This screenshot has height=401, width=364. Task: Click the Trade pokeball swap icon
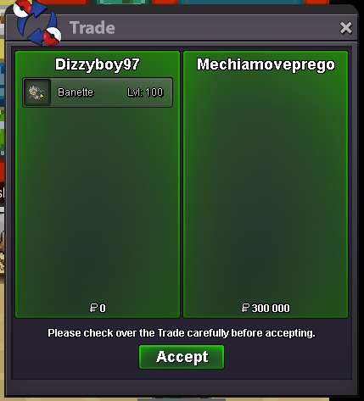tap(37, 23)
